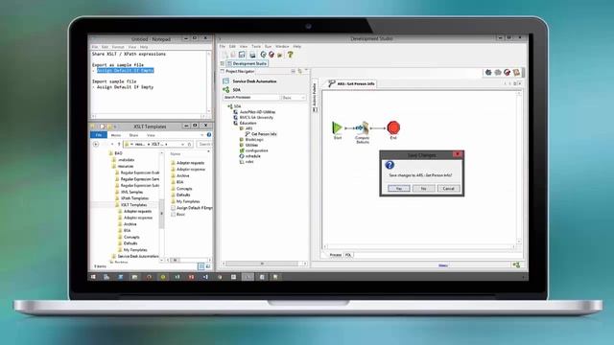This screenshot has height=345, width=614.
Task: Open the address bar dropdown in XSLT Templates
Action: [x=182, y=145]
